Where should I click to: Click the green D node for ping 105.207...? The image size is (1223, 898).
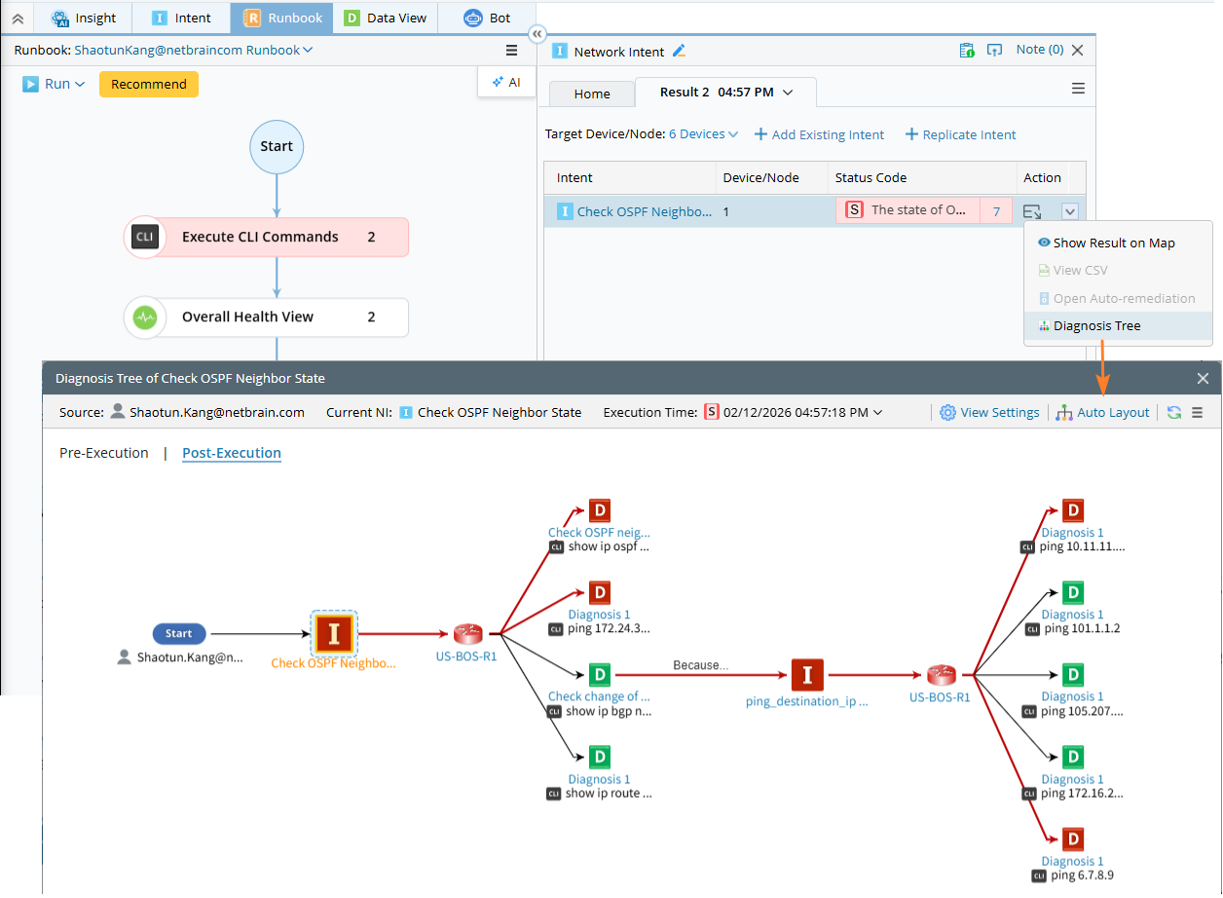[x=1073, y=674]
